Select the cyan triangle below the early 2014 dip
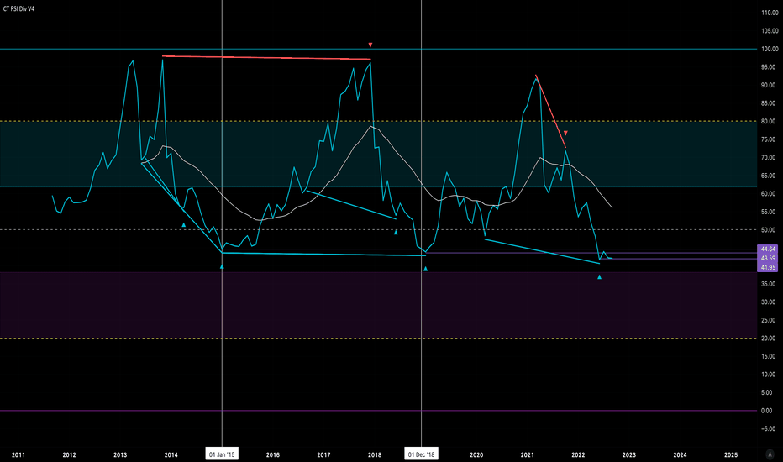783x462 pixels. click(183, 225)
